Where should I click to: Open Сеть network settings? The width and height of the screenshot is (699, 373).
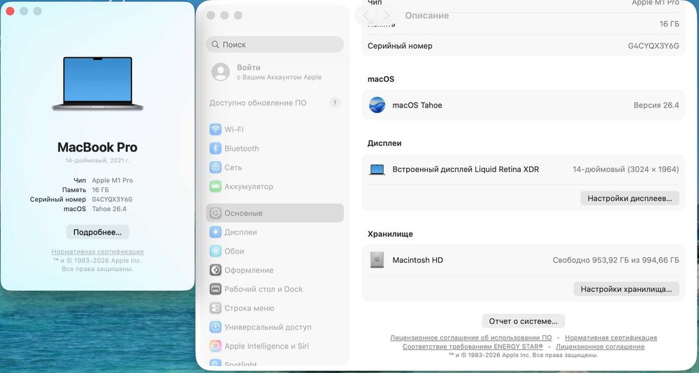[275, 168]
